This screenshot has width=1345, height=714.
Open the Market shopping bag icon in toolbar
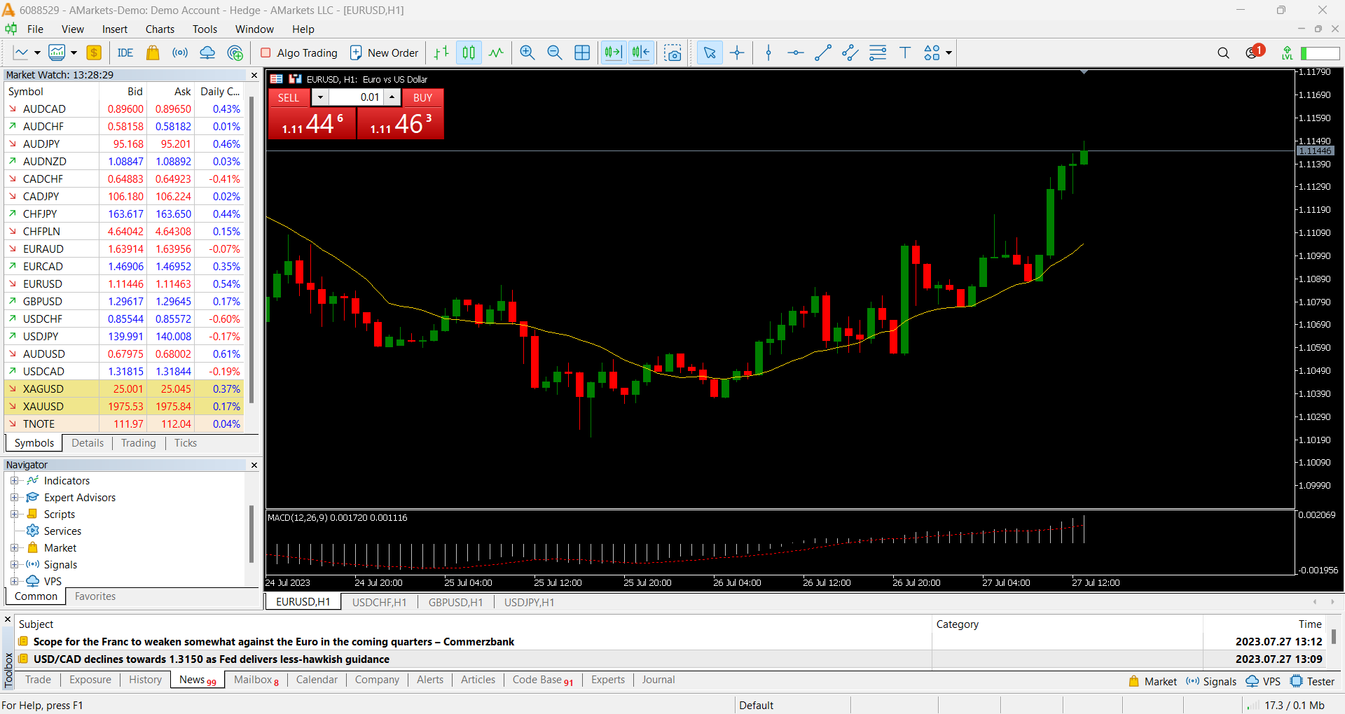tap(153, 52)
